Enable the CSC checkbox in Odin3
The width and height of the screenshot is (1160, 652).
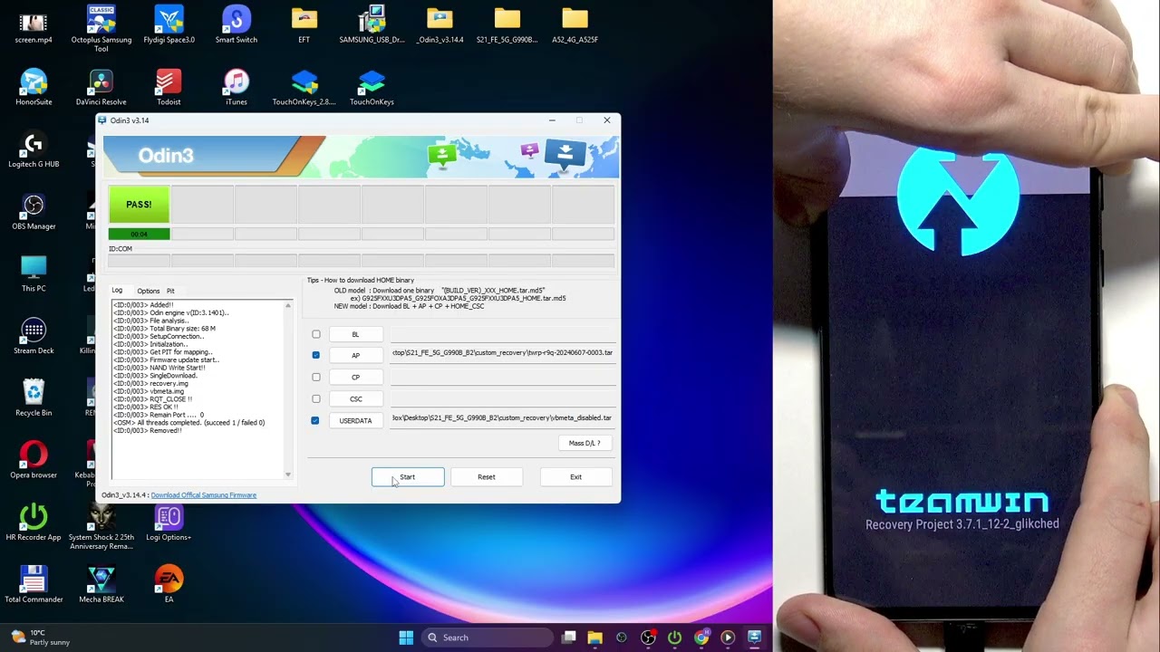316,398
